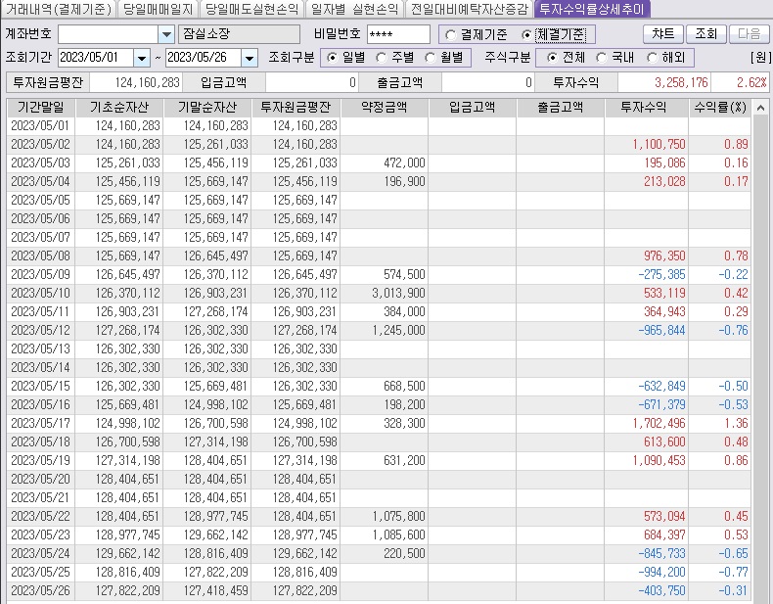Click the table scrollbar up arrow
Viewport: 773px width, 604px height.
760,108
